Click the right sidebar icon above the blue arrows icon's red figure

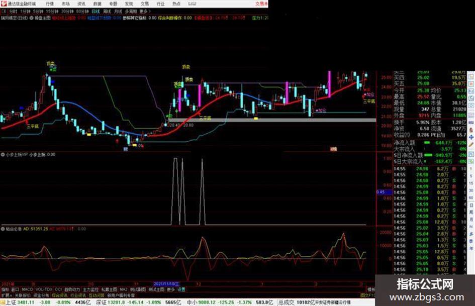pyautogui.click(x=471, y=122)
